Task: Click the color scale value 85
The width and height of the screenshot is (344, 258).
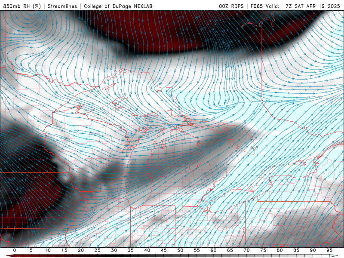Action: pyautogui.click(x=296, y=250)
